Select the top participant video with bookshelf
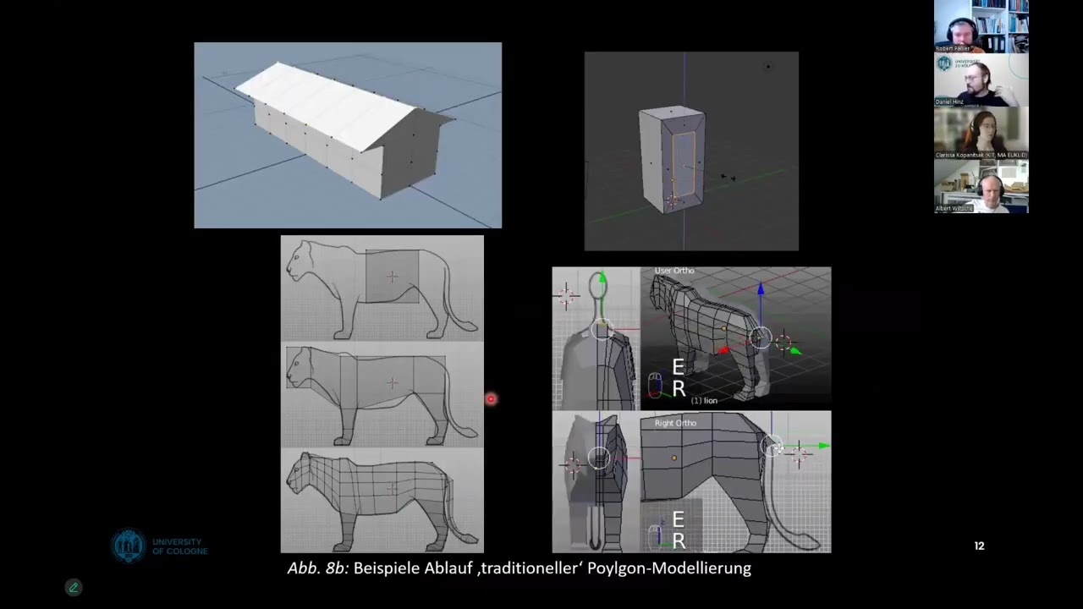The height and width of the screenshot is (609, 1083). click(981, 27)
